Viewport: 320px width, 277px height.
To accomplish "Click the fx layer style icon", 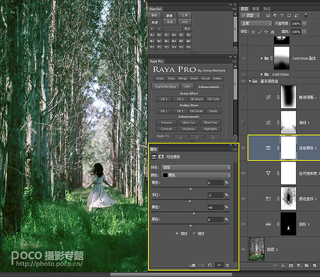I will click(283, 265).
